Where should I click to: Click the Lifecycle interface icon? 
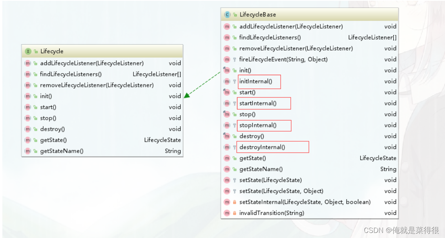coord(28,51)
